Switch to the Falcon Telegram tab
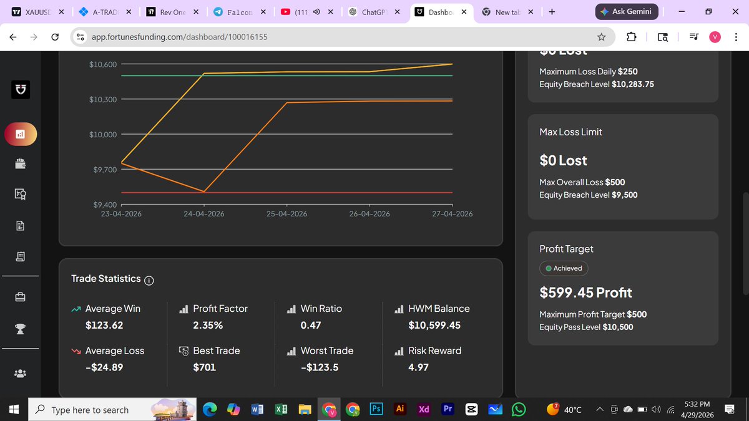The width and height of the screenshot is (749, 421). (240, 12)
